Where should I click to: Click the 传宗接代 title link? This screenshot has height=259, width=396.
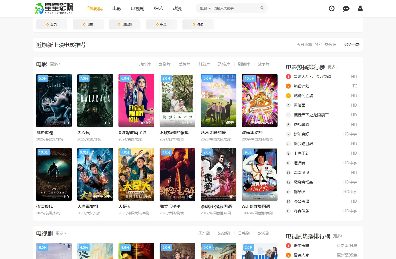[44, 207]
